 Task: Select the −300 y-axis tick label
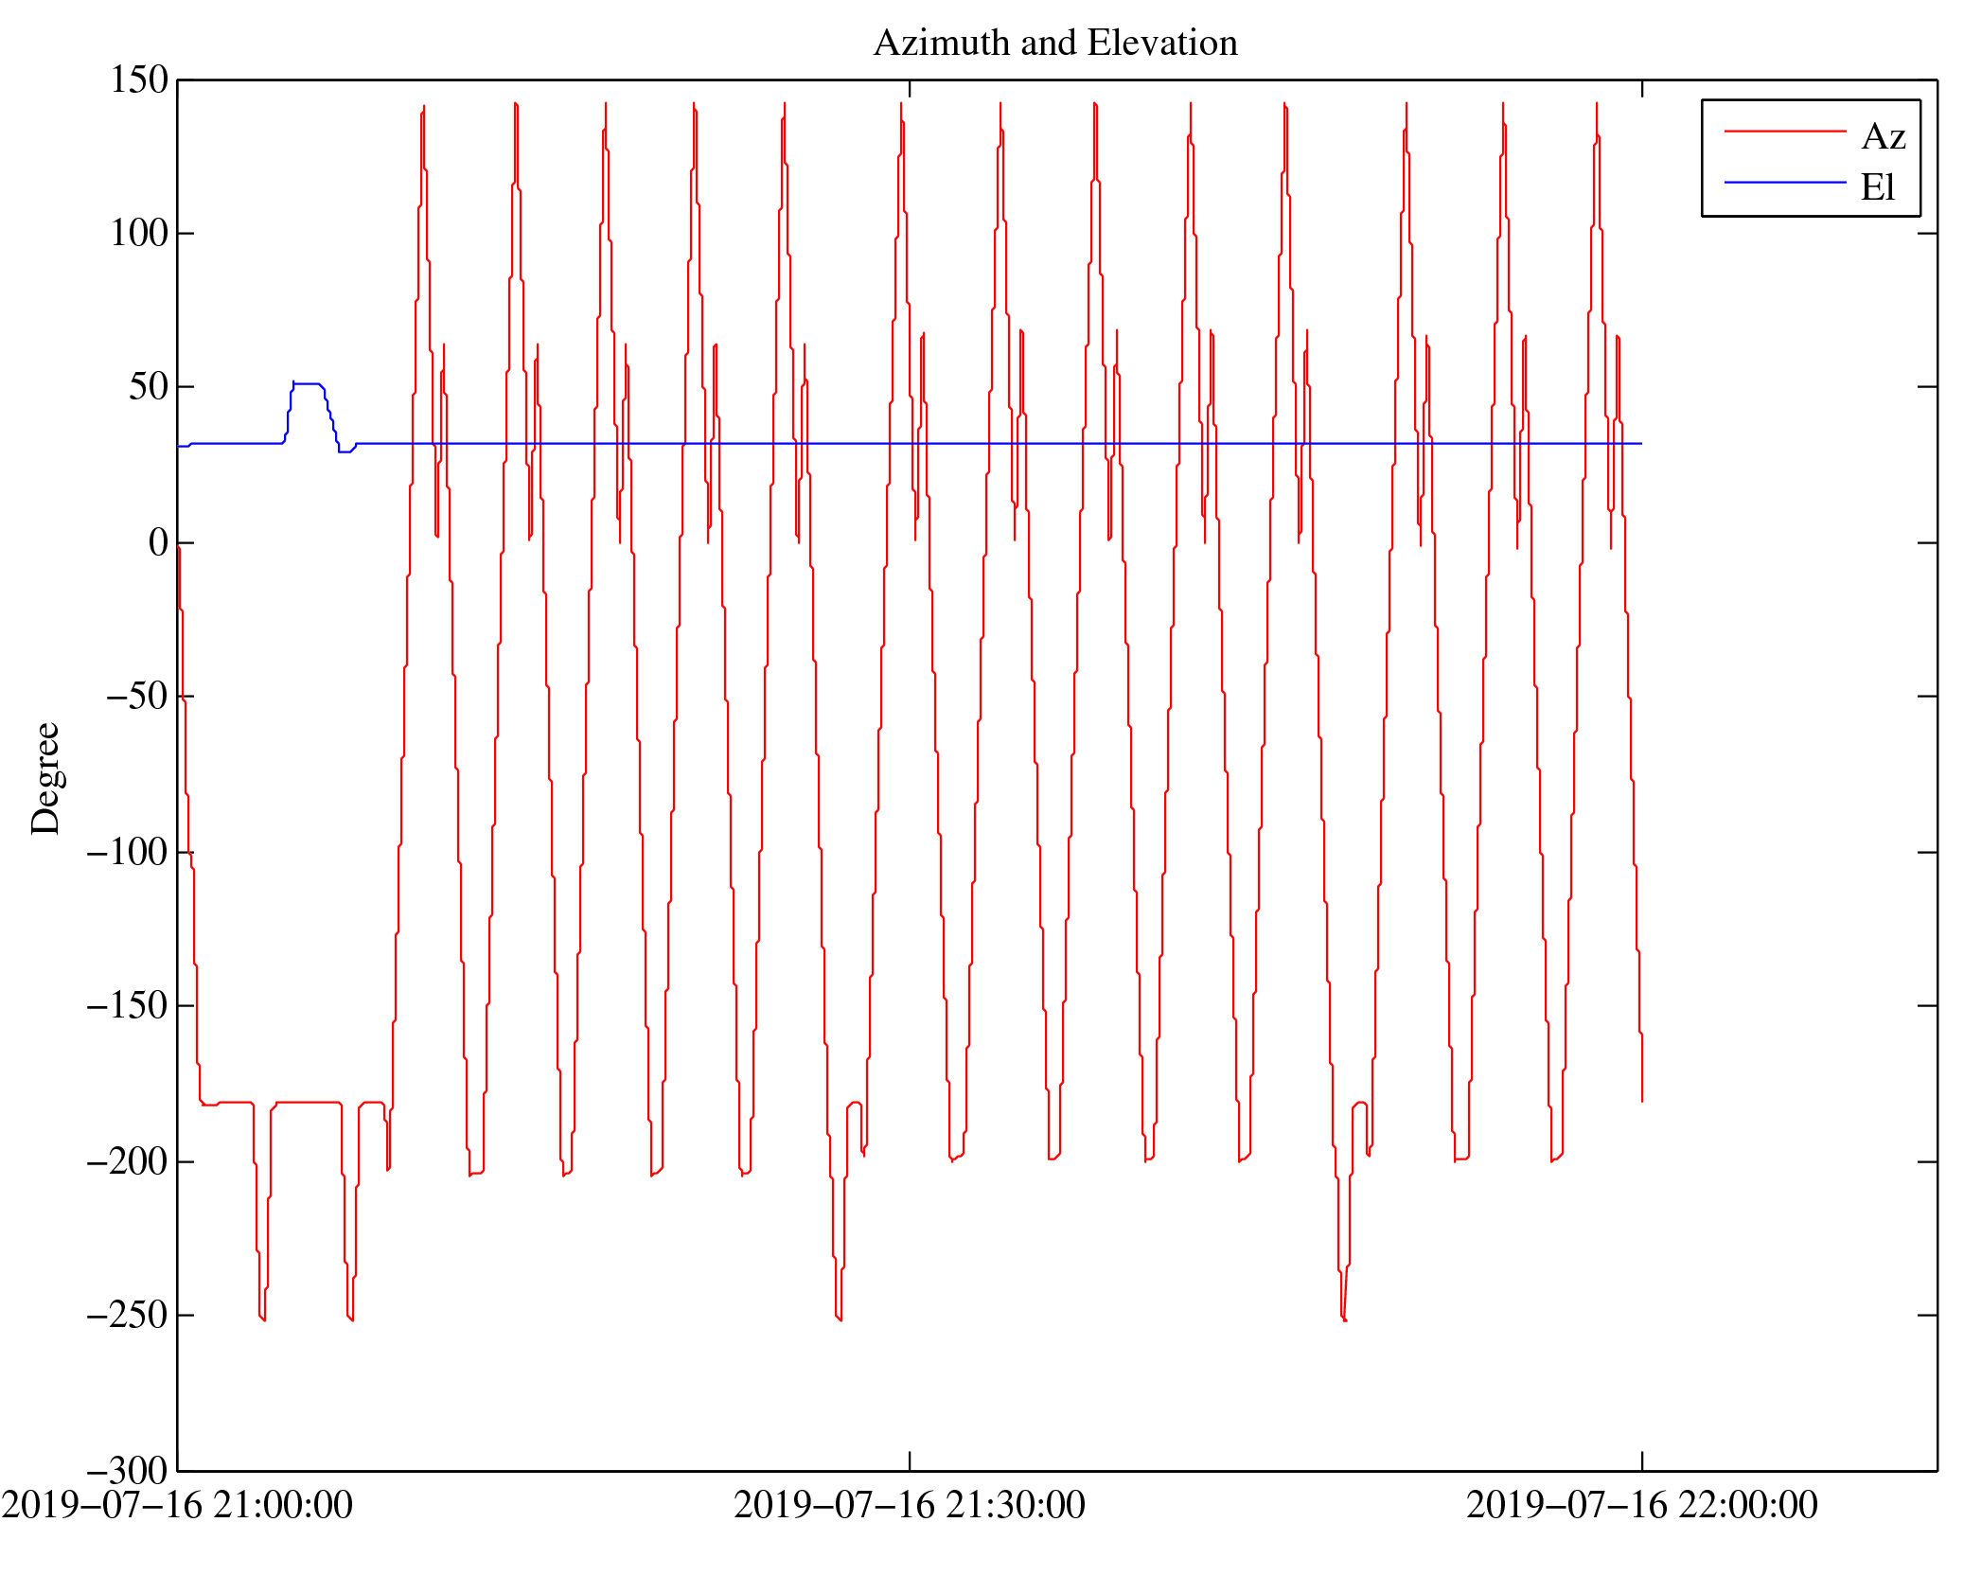tap(127, 1471)
